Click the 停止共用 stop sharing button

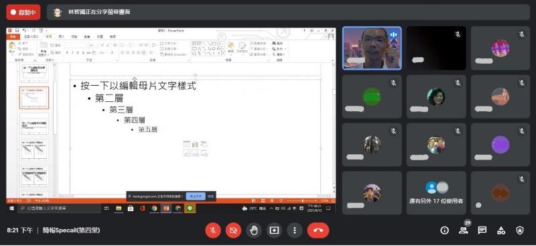(x=196, y=196)
